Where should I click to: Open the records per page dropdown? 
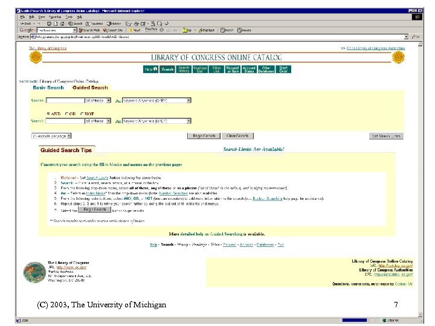pyautogui.click(x=51, y=136)
